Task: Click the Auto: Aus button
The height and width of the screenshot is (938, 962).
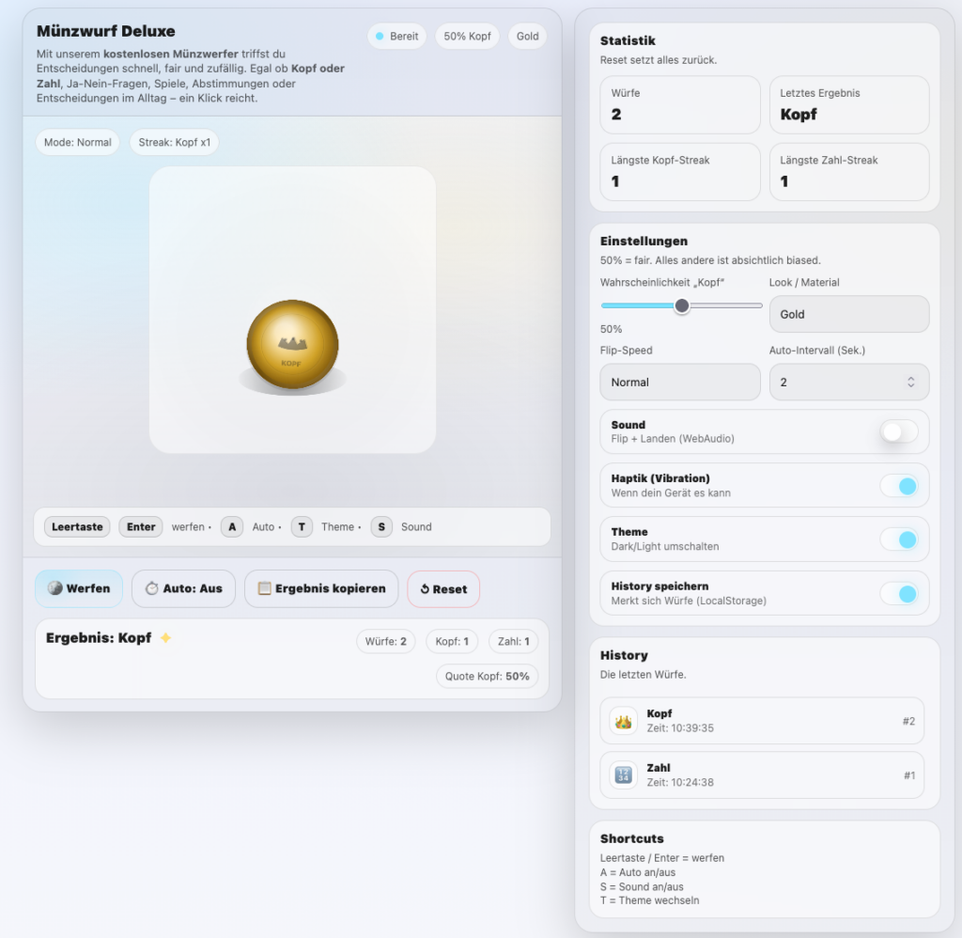Action: pyautogui.click(x=183, y=588)
